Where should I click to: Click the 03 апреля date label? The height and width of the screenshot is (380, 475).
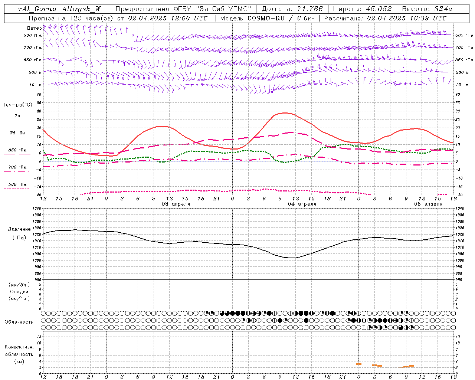[176, 204]
